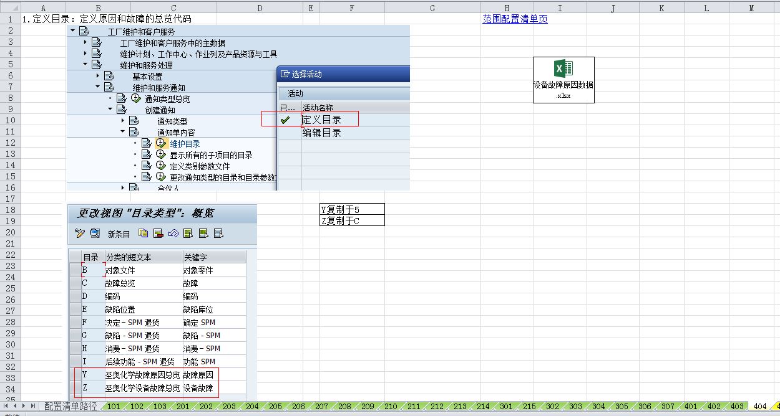Select column header M
This screenshot has width=780, height=416.
click(751, 7)
